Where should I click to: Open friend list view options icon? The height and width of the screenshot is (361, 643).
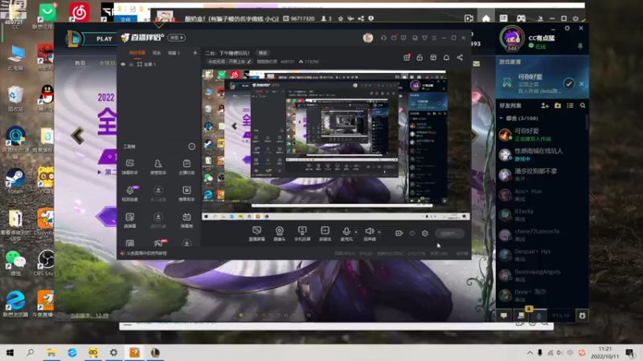point(570,106)
